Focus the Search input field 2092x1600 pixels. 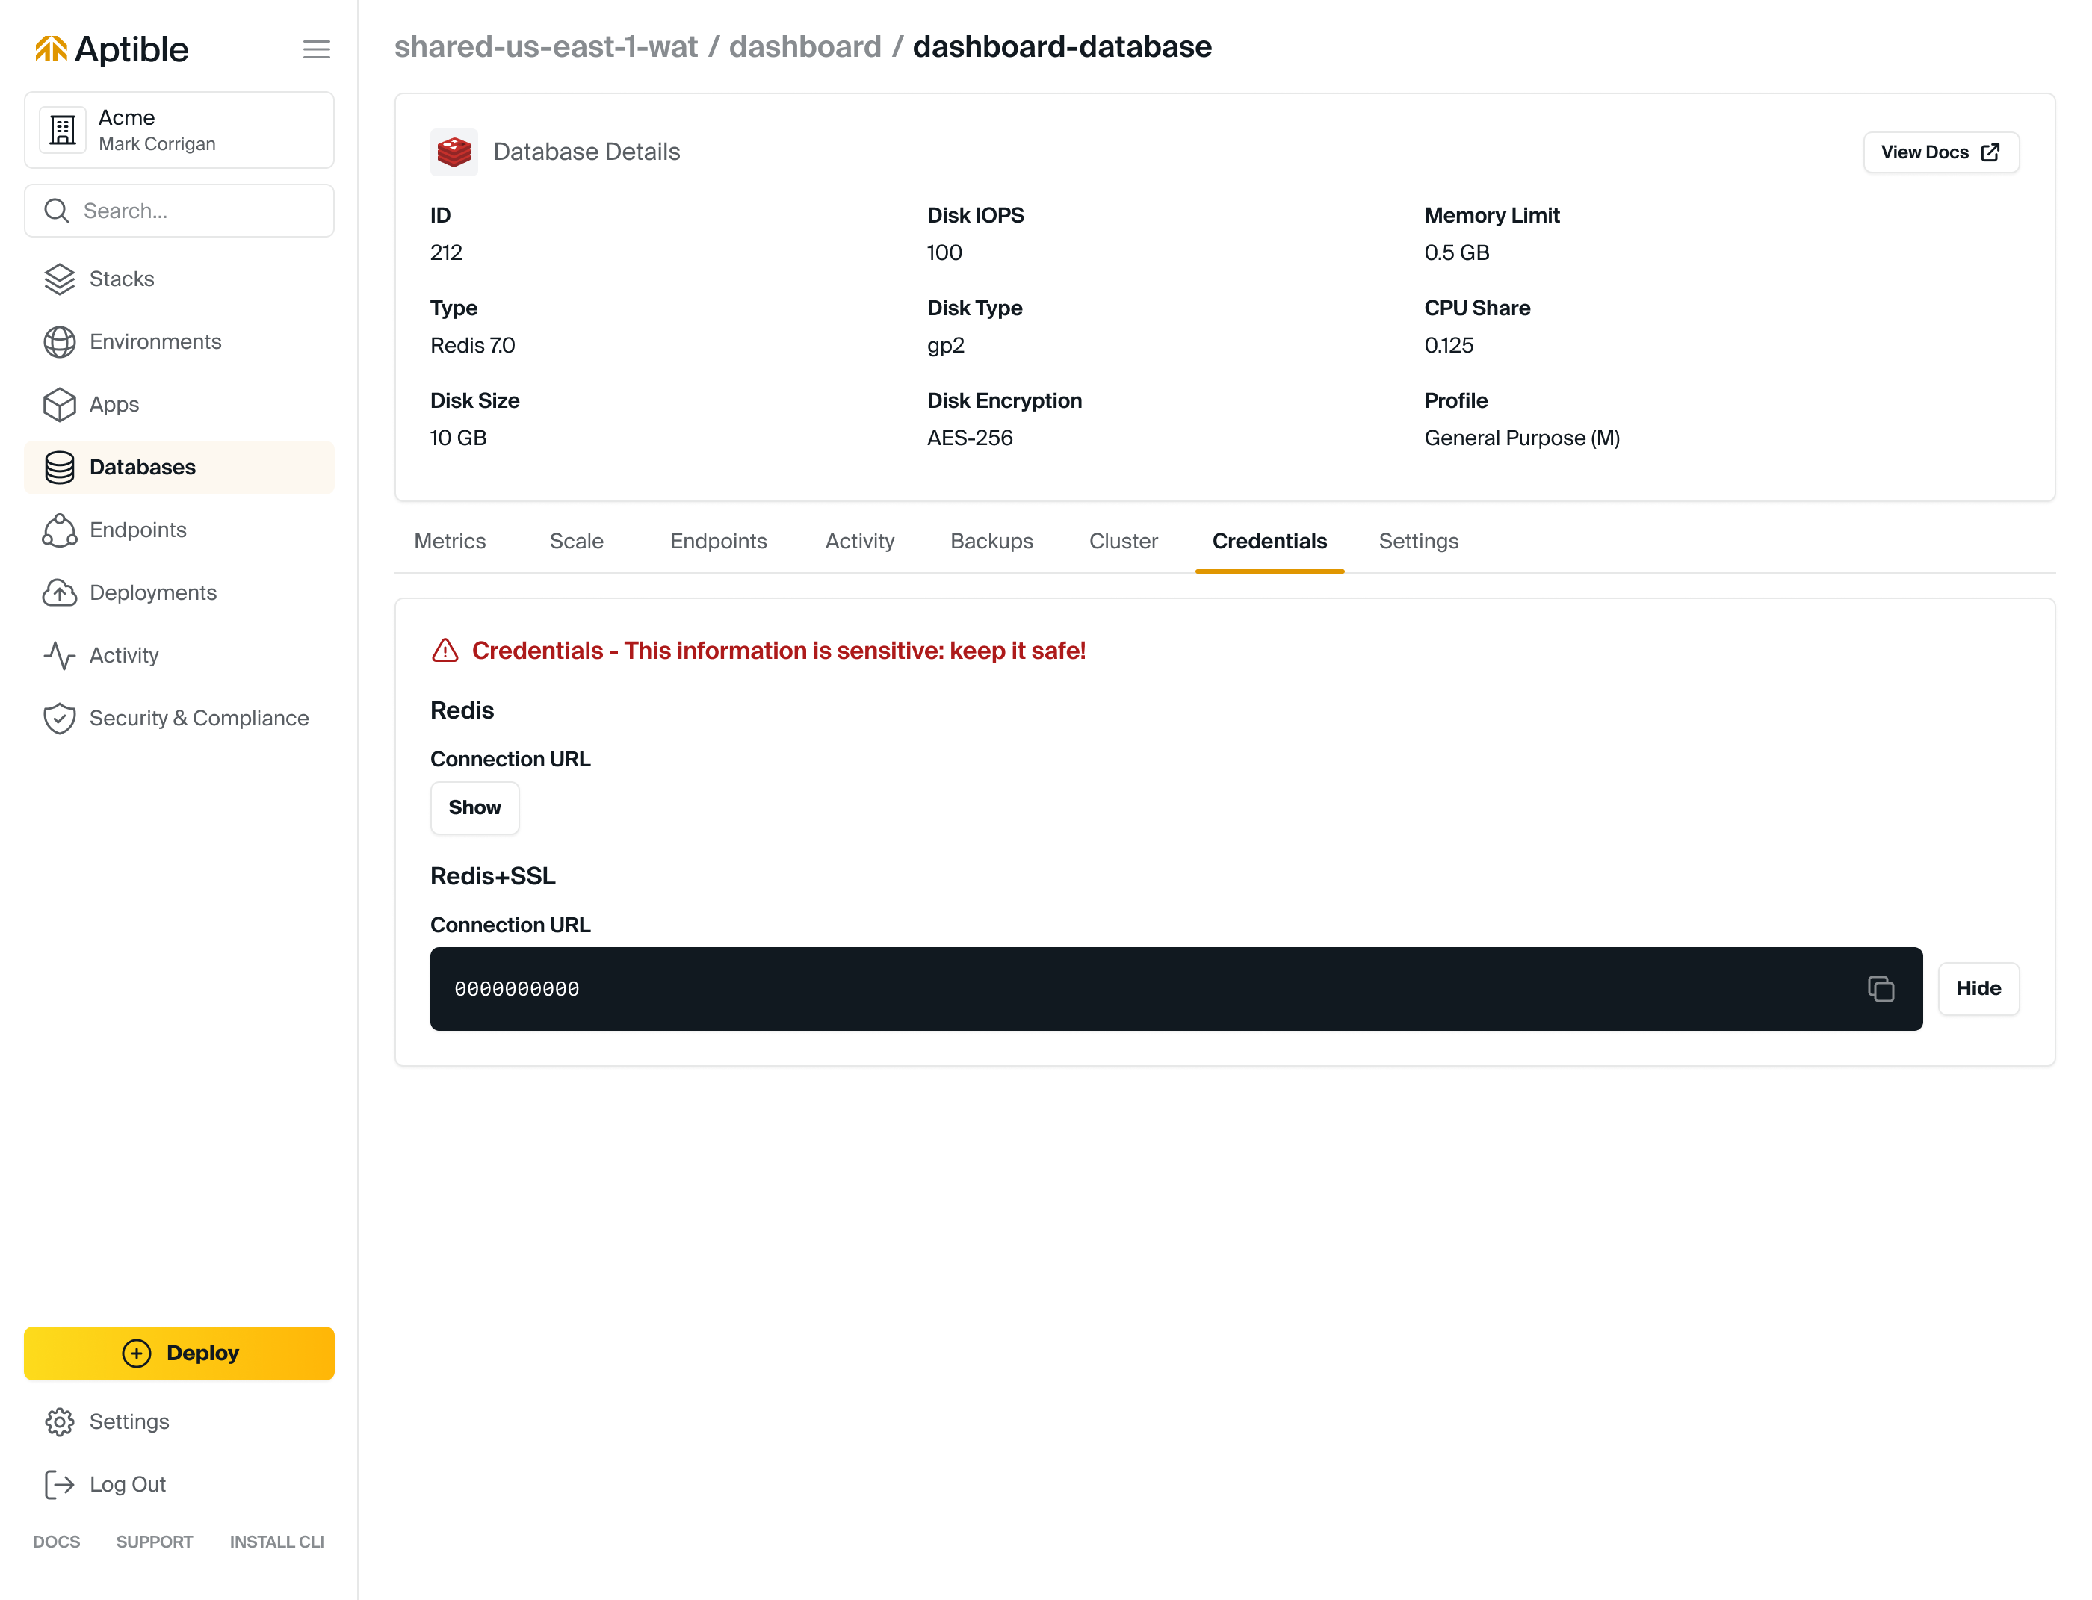191,211
